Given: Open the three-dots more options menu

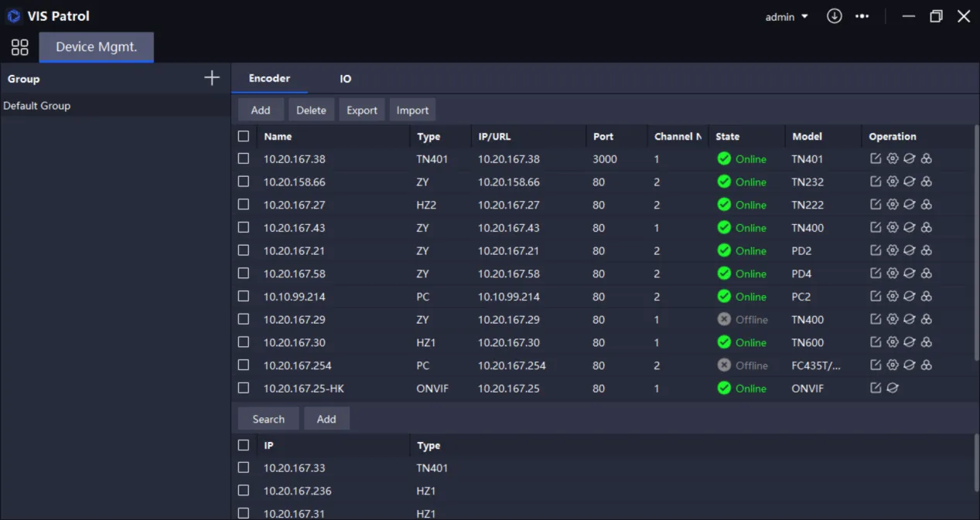Looking at the screenshot, I should pos(862,16).
